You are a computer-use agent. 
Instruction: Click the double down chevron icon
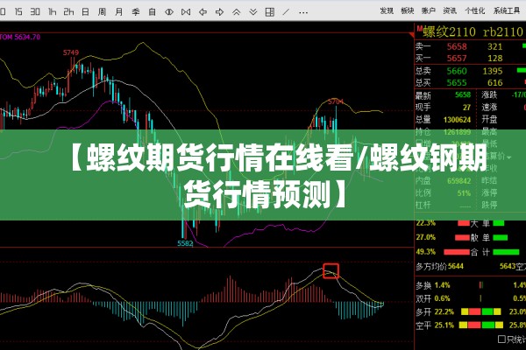[x=253, y=12]
